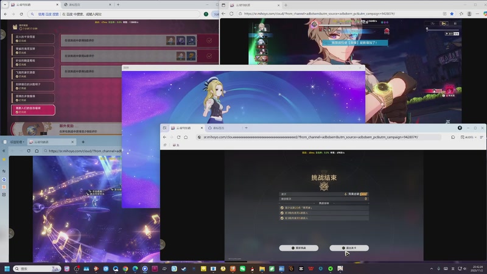The image size is (487, 274).
Task: Toggle the claimed checkmark on the first reward row
Action: coord(209,40)
